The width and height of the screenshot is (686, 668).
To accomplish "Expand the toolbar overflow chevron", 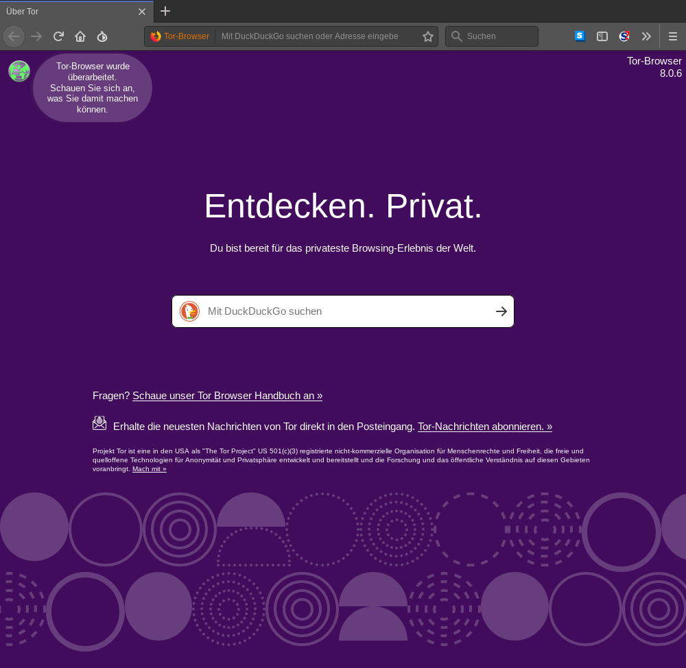I will pyautogui.click(x=646, y=36).
